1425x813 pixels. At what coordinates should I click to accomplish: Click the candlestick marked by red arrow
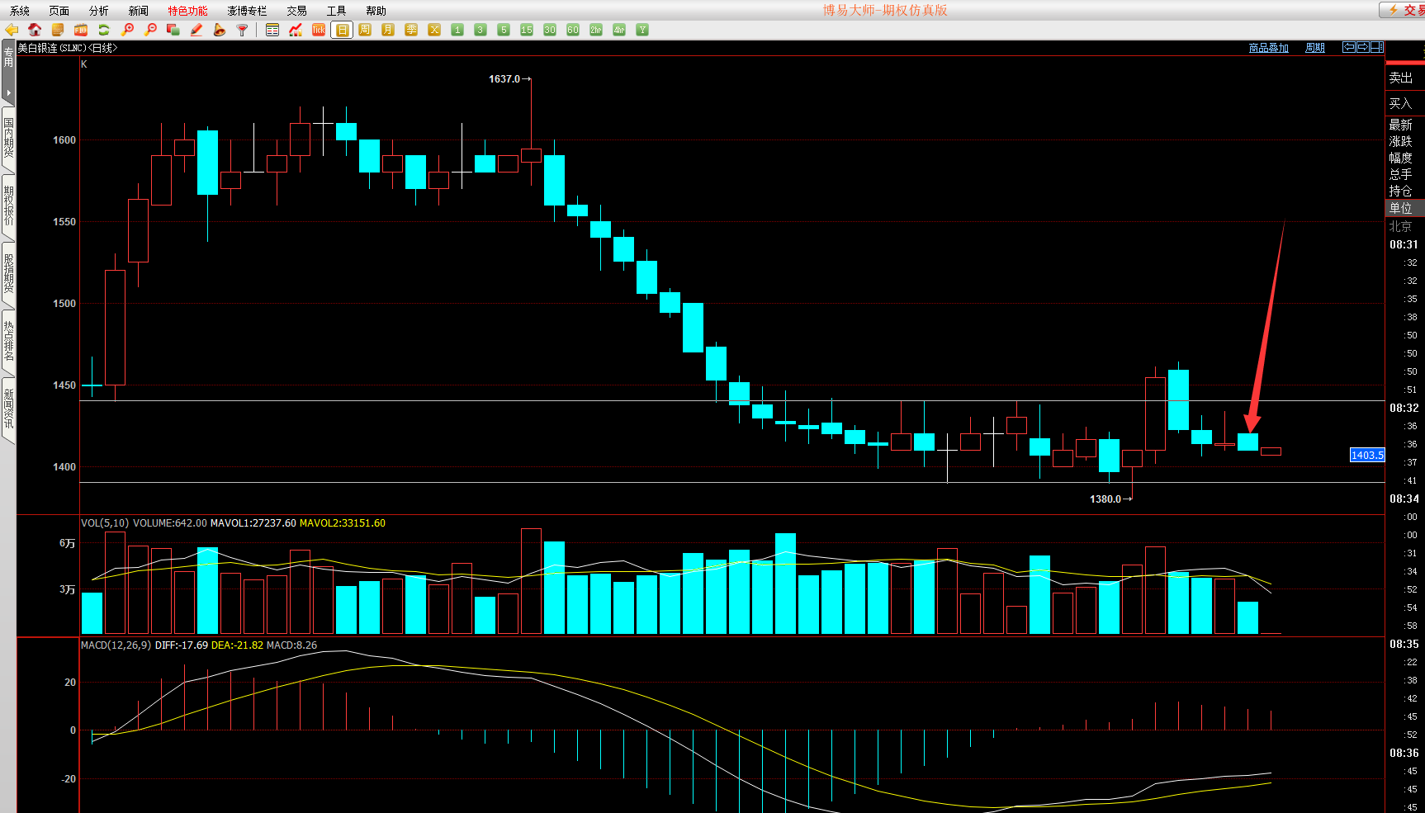pos(1247,442)
